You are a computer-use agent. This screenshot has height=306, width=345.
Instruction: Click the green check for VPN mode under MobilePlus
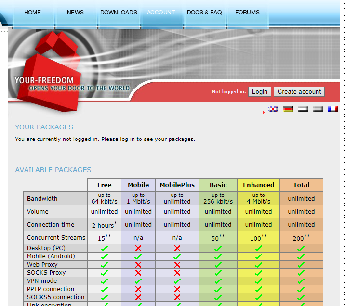[177, 280]
